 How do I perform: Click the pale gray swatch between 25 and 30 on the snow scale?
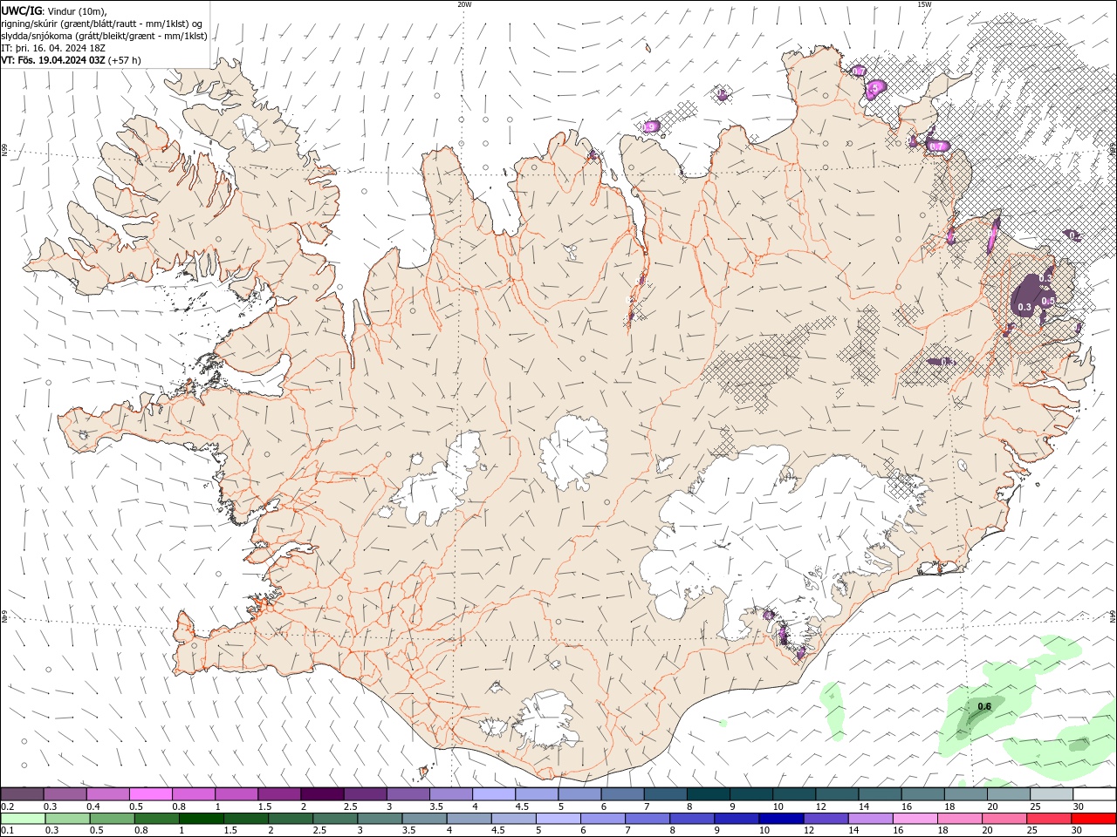1051,794
